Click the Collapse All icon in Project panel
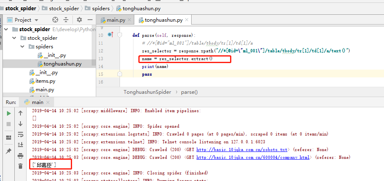 pyautogui.click(x=66, y=20)
